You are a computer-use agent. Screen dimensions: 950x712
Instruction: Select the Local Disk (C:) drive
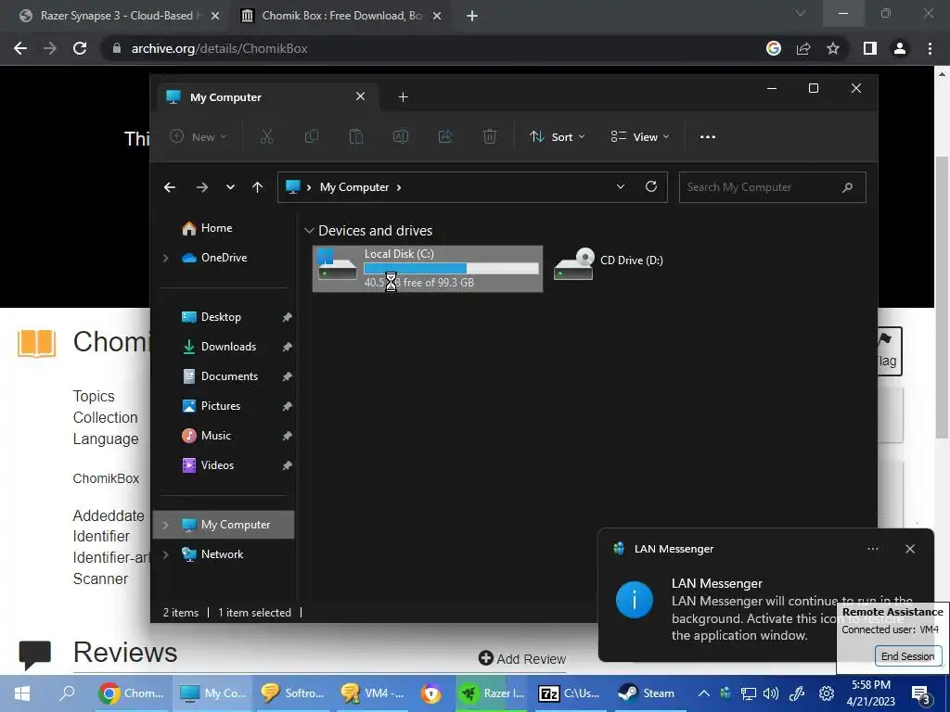428,268
